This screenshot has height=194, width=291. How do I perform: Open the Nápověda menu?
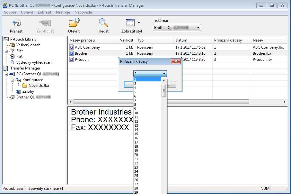pyautogui.click(x=83, y=12)
